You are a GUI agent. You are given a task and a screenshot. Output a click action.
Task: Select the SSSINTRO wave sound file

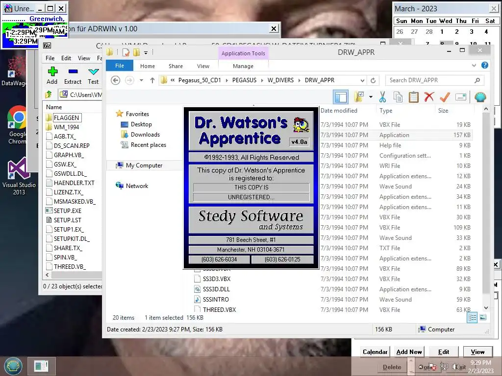[216, 299]
